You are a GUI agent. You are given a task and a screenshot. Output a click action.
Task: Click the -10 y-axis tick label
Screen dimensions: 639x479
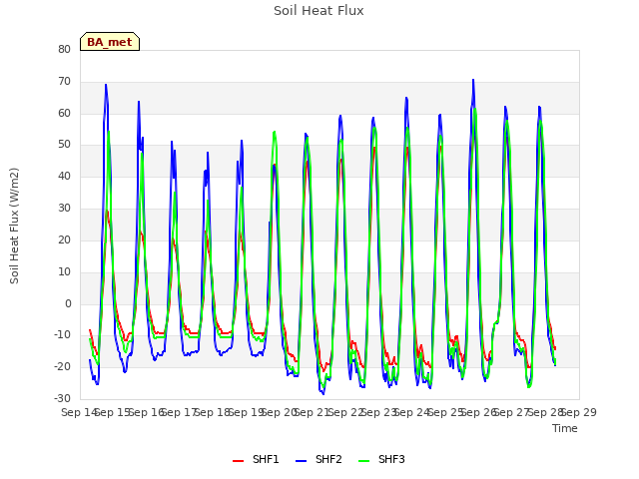(x=63, y=335)
